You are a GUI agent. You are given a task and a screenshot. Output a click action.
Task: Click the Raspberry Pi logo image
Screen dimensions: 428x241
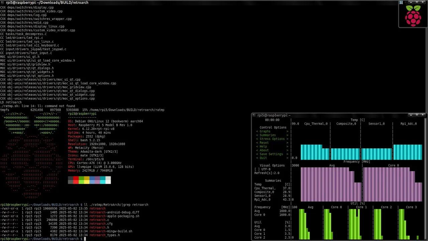(413, 15)
